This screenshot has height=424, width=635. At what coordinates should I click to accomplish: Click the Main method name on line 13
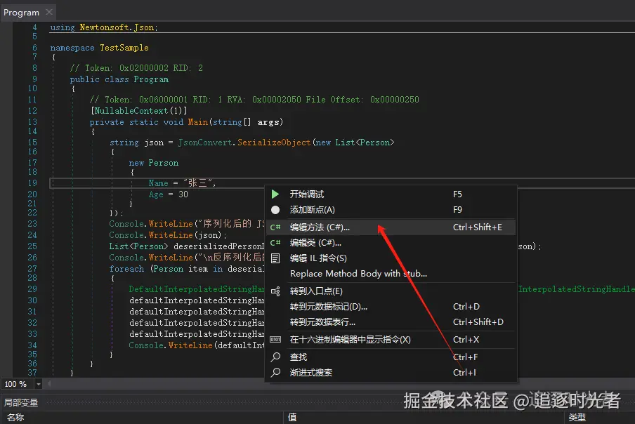click(197, 122)
